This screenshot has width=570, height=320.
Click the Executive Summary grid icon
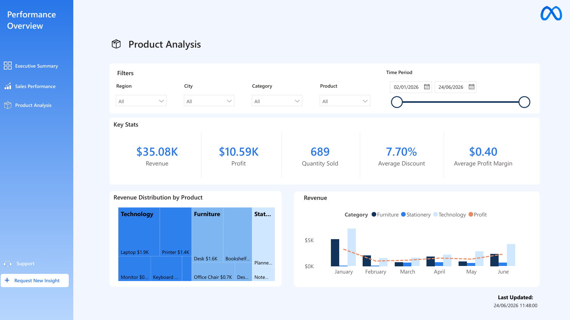click(8, 66)
